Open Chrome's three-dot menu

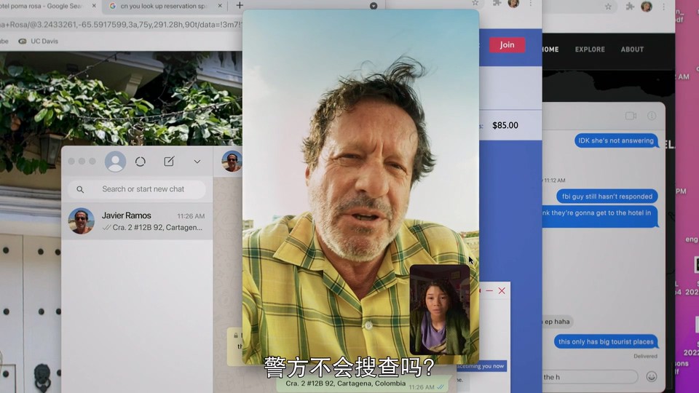(x=664, y=7)
